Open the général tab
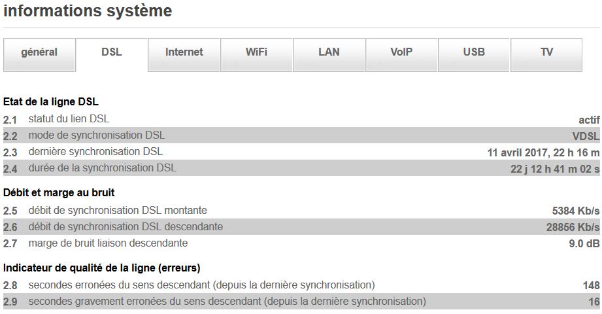Viewport: 602px width, 314px height. pos(39,52)
